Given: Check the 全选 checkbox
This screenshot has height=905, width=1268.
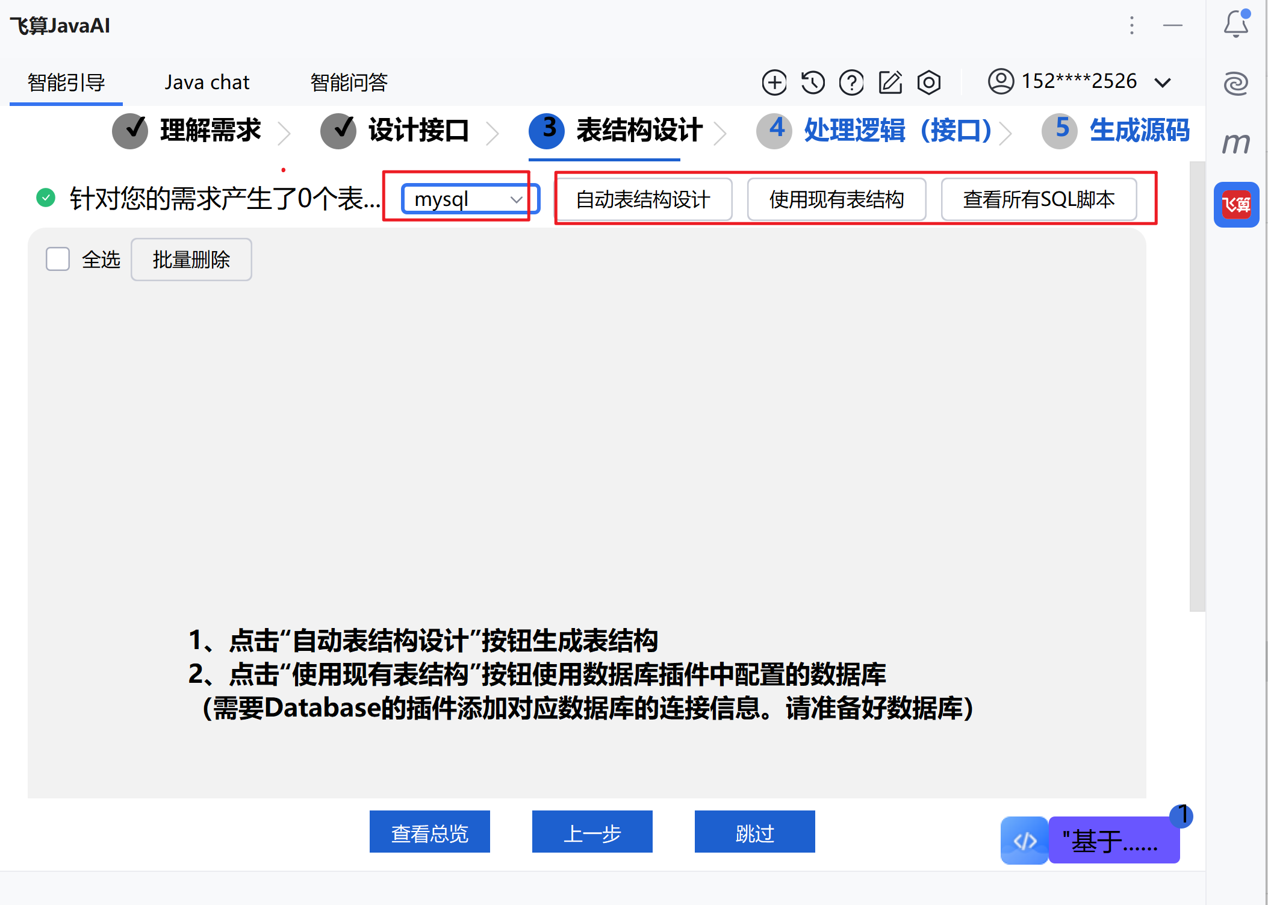Looking at the screenshot, I should tap(58, 260).
